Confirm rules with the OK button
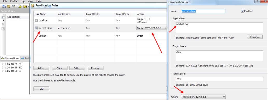268x100 pixels. [x=41, y=89]
